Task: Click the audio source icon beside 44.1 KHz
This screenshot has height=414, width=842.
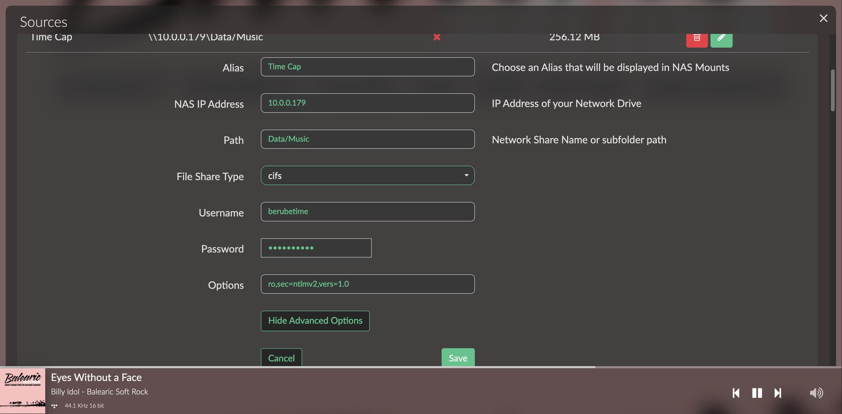Action: click(x=54, y=406)
